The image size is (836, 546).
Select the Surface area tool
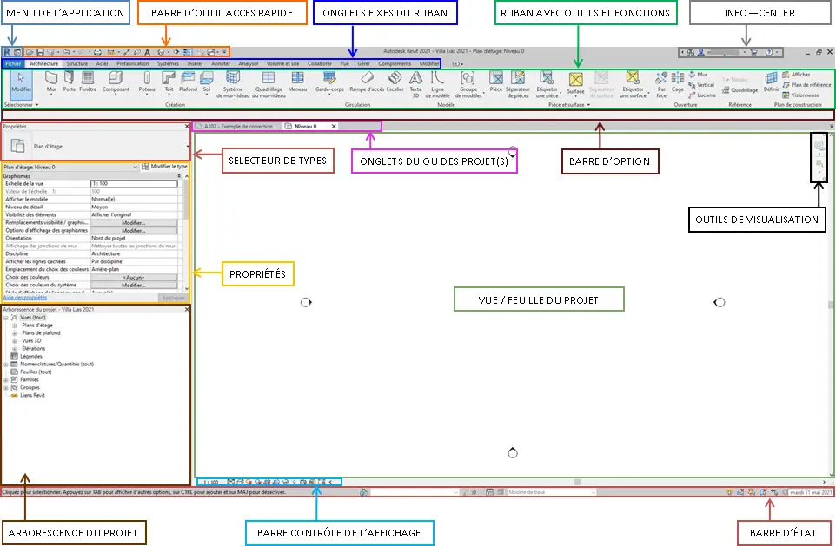pos(575,83)
